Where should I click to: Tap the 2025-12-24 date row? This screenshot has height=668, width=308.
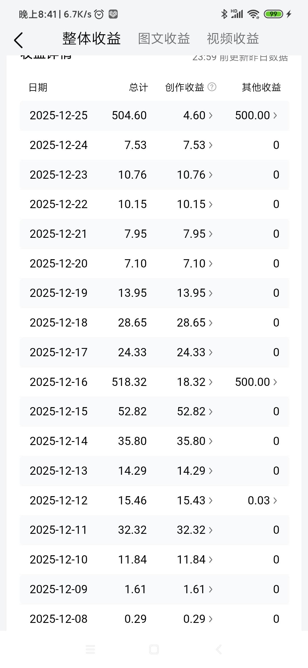point(58,145)
